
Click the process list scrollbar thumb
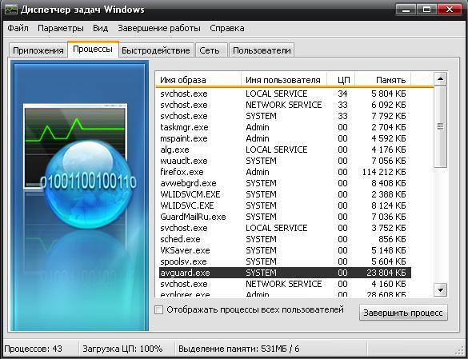[x=440, y=126]
